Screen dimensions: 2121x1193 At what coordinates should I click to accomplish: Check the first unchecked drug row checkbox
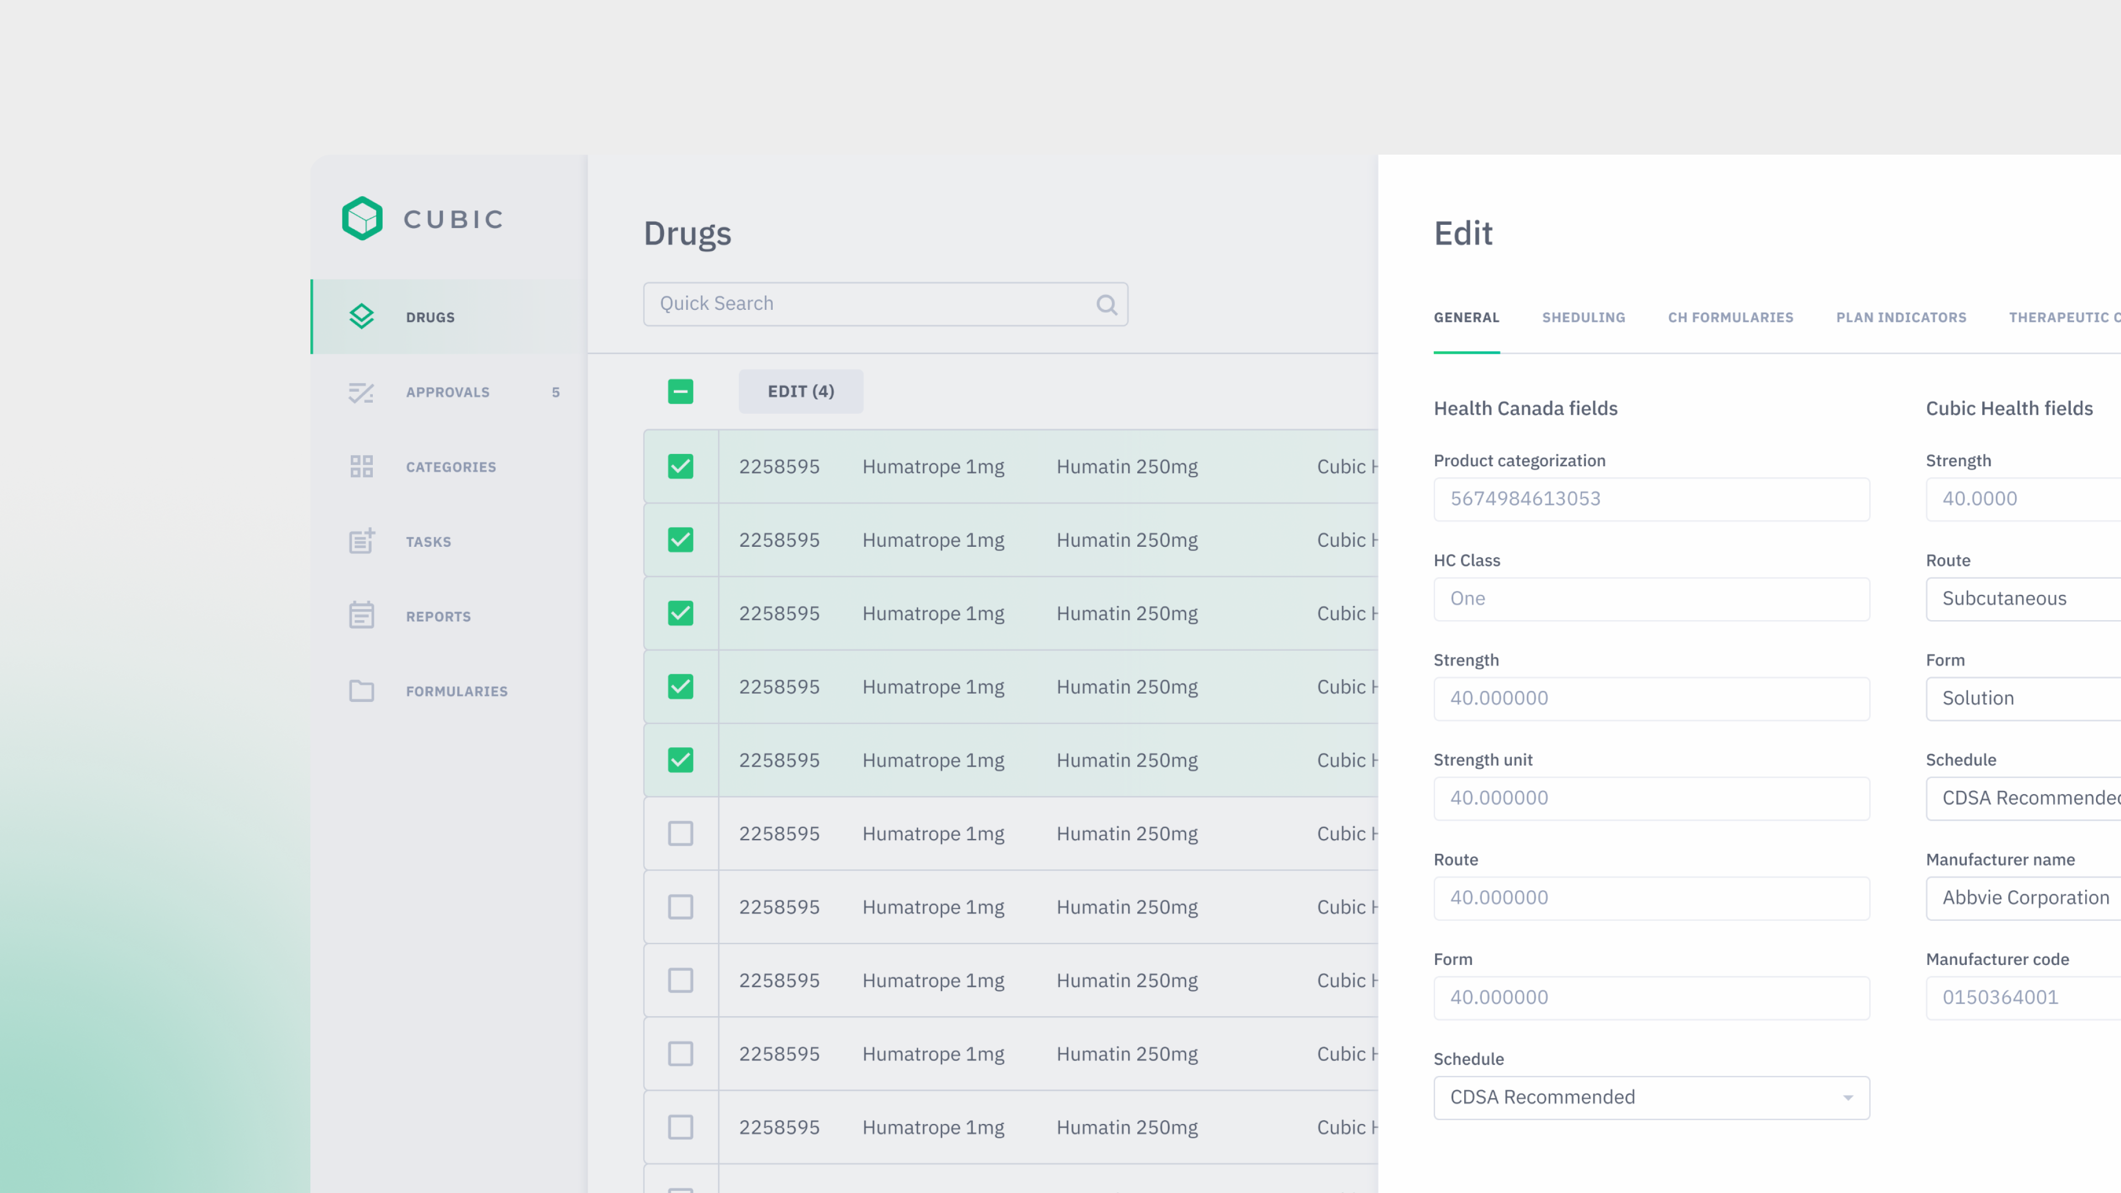pyautogui.click(x=680, y=833)
